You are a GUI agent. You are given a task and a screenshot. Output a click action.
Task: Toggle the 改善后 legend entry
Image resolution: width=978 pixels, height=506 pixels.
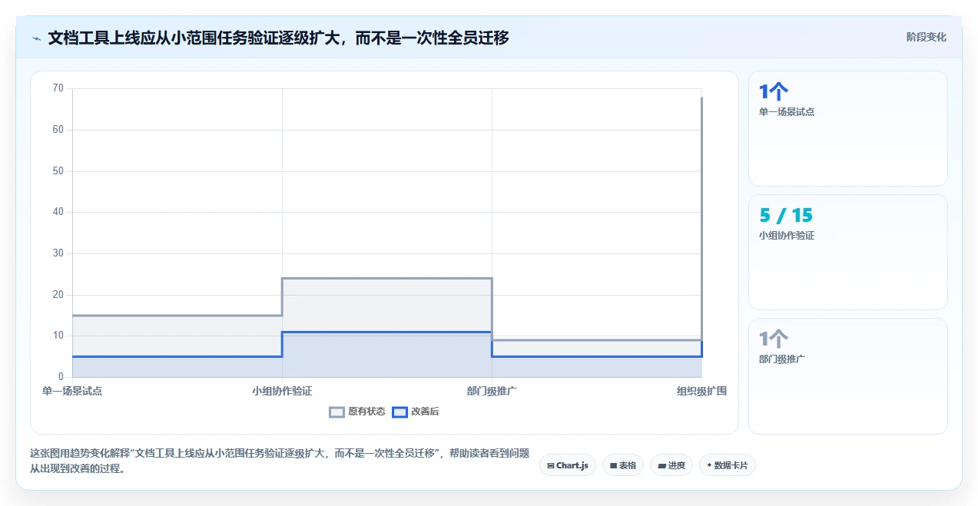(416, 412)
